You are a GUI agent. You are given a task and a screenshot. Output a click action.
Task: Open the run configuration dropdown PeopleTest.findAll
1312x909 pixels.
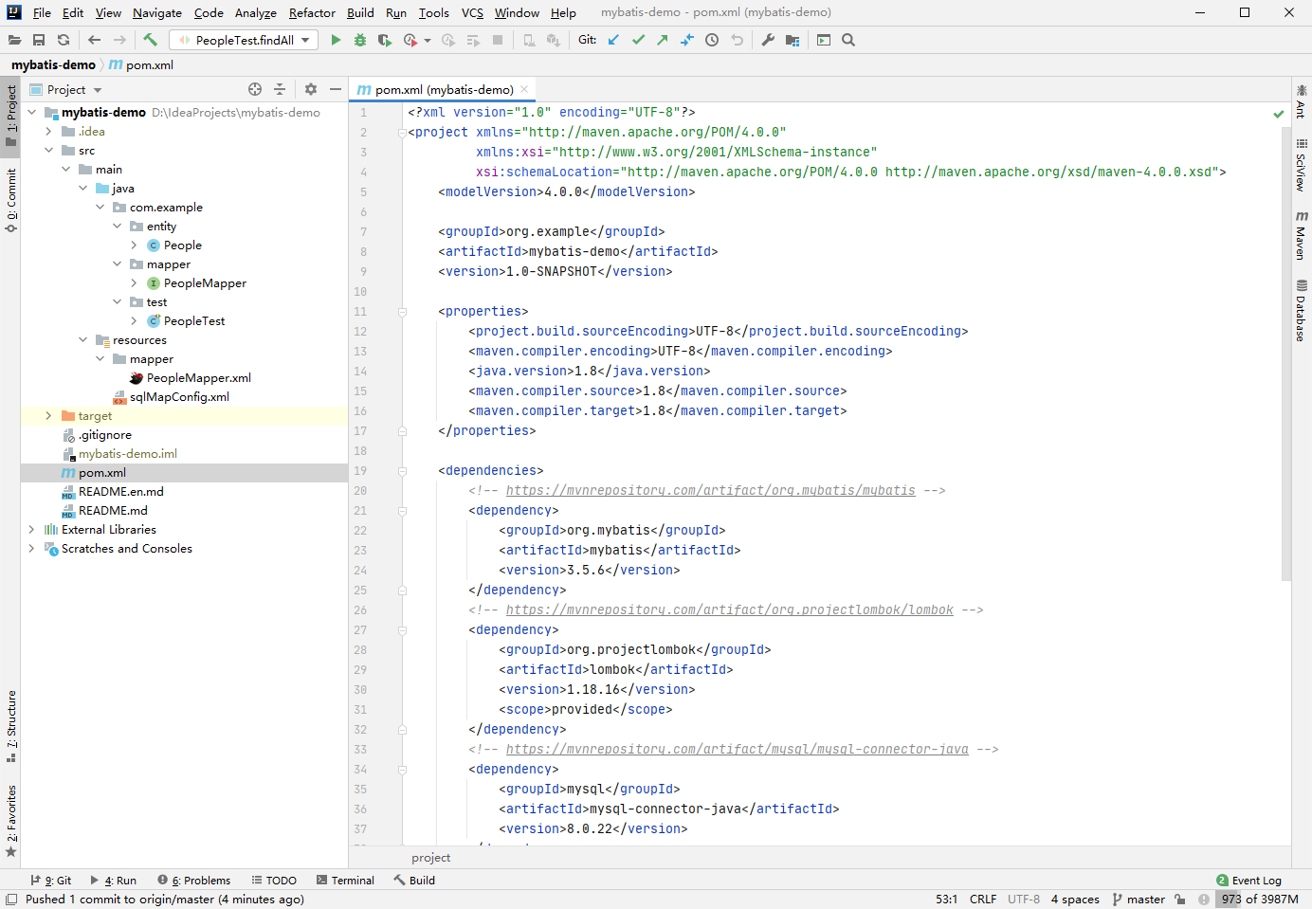244,40
